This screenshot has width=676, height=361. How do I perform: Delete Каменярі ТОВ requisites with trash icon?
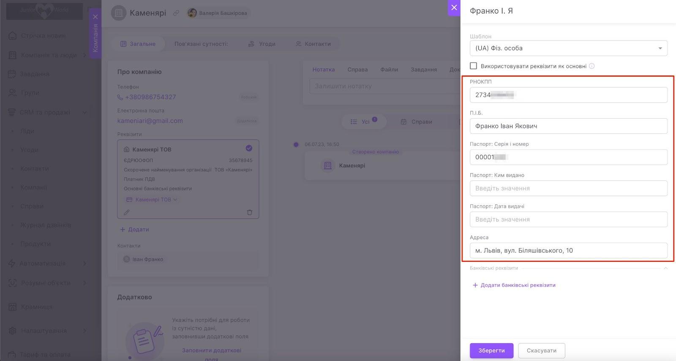pyautogui.click(x=249, y=212)
